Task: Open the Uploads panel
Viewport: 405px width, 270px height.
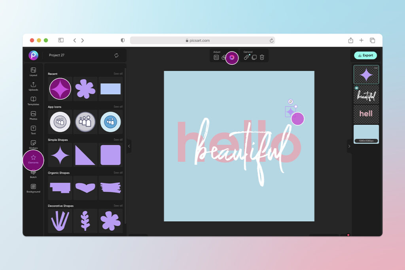Action: [x=33, y=86]
